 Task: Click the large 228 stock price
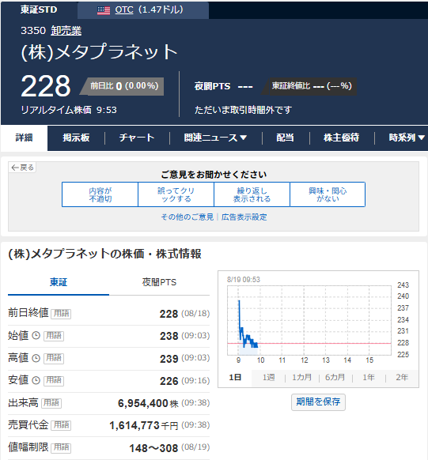coord(46,86)
